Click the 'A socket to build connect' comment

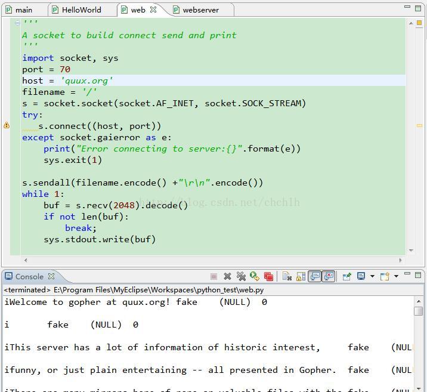pyautogui.click(x=129, y=35)
